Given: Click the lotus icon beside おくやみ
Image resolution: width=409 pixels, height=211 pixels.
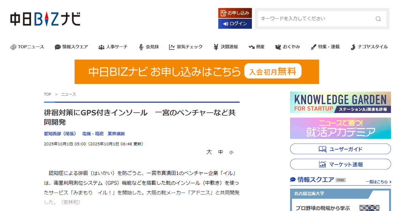Looking at the screenshot, I should (x=278, y=47).
